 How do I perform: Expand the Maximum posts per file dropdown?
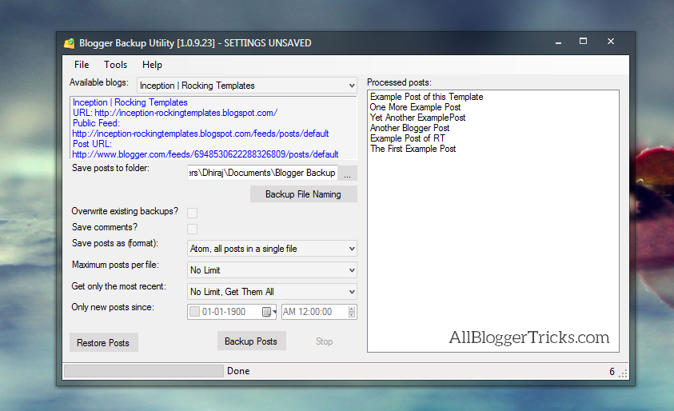coord(272,270)
